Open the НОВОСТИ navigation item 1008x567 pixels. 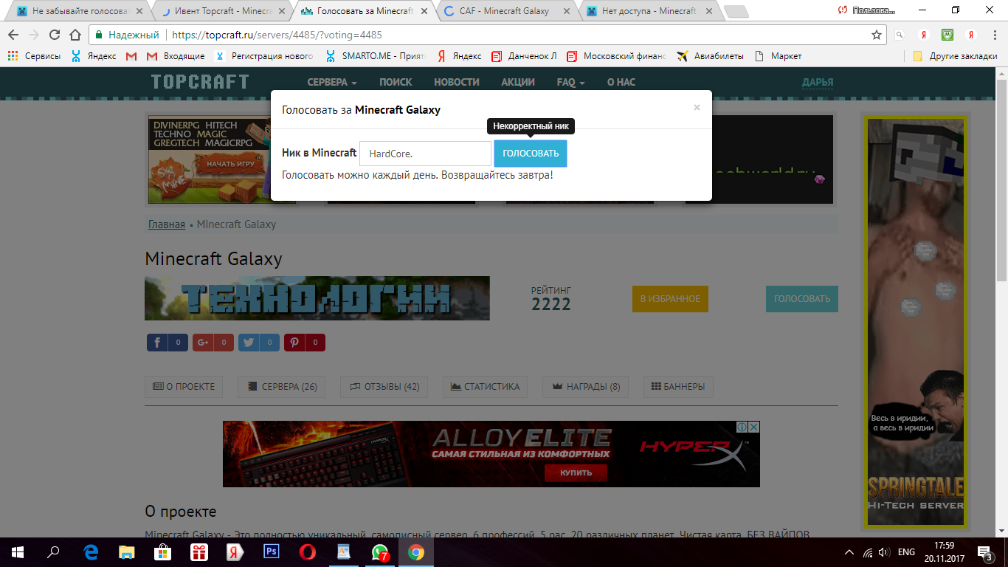coord(457,82)
